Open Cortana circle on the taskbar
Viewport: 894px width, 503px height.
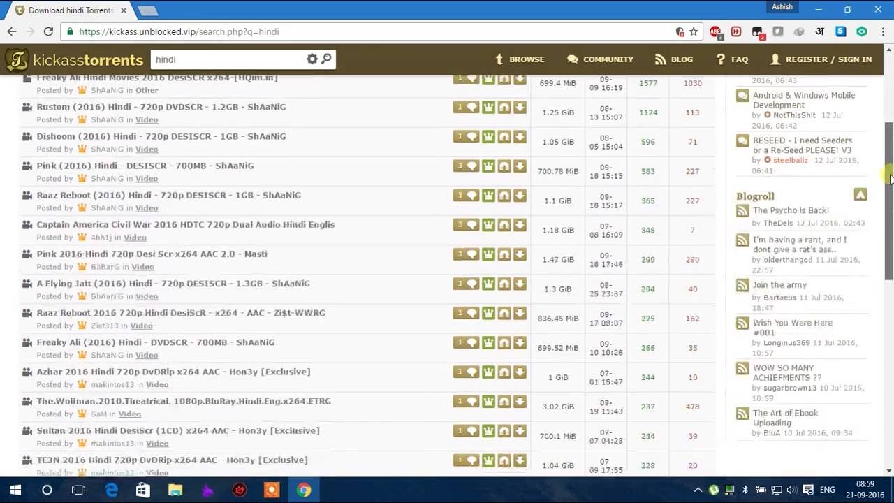(47, 490)
